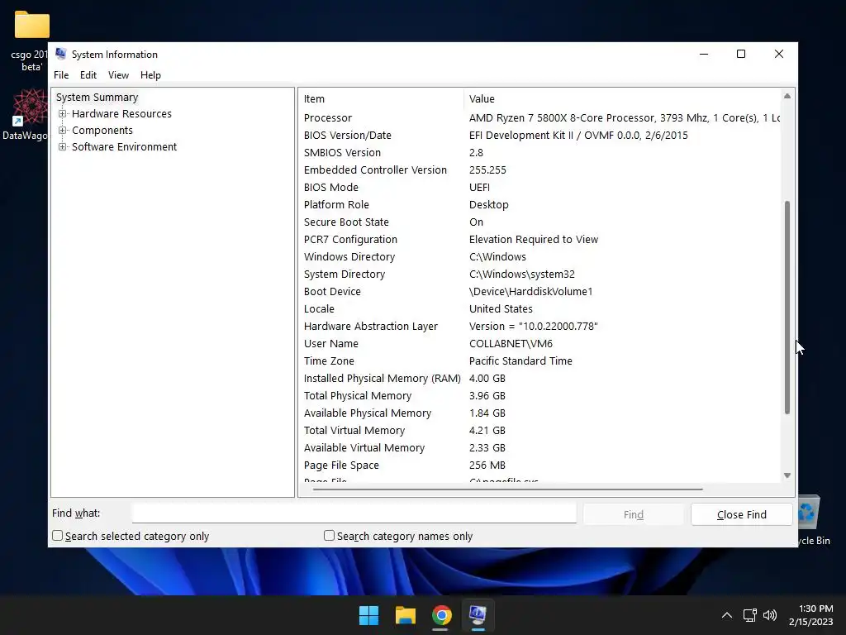The height and width of the screenshot is (635, 846).
Task: Click the Close Find button
Action: pyautogui.click(x=741, y=514)
